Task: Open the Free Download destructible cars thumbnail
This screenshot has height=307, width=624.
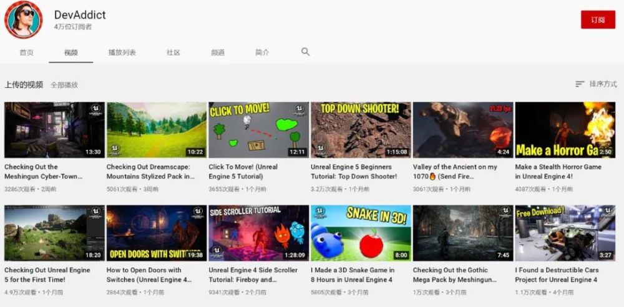Action: (565, 233)
